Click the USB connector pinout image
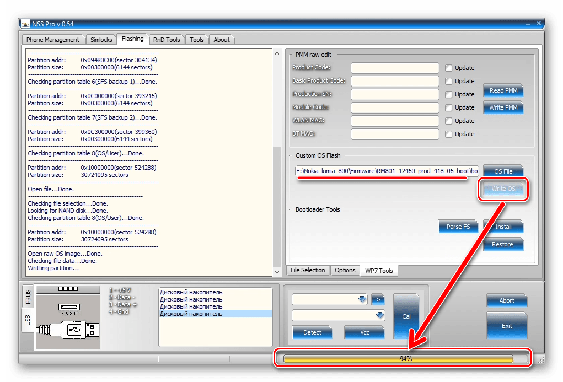Image resolution: width=563 pixels, height=382 pixels. pos(68,321)
